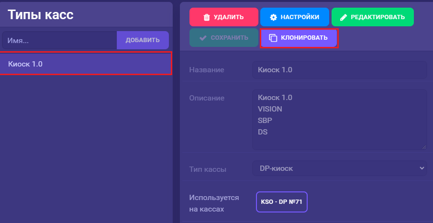This screenshot has height=223, width=433.
Task: Click the copy icon on Клонировать
Action: coord(273,38)
